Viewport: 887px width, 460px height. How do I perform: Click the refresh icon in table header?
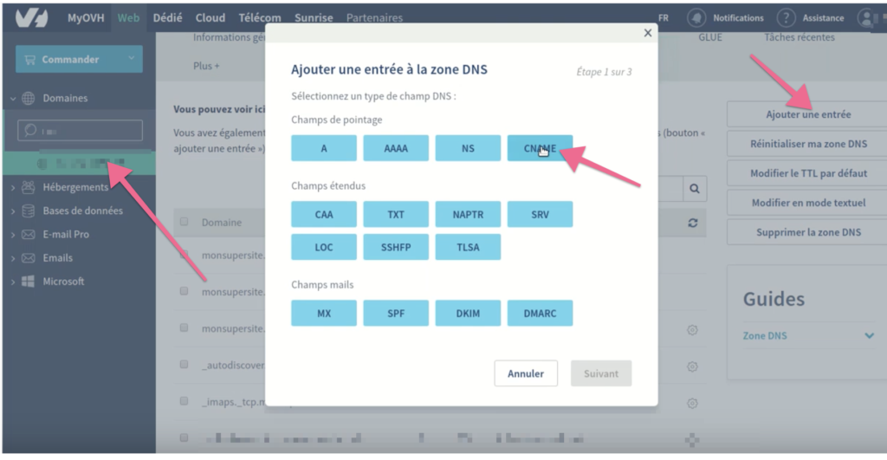pyautogui.click(x=692, y=223)
